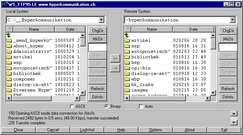Open the Options dialog
The height and width of the screenshot is (135, 243).
click(155, 130)
